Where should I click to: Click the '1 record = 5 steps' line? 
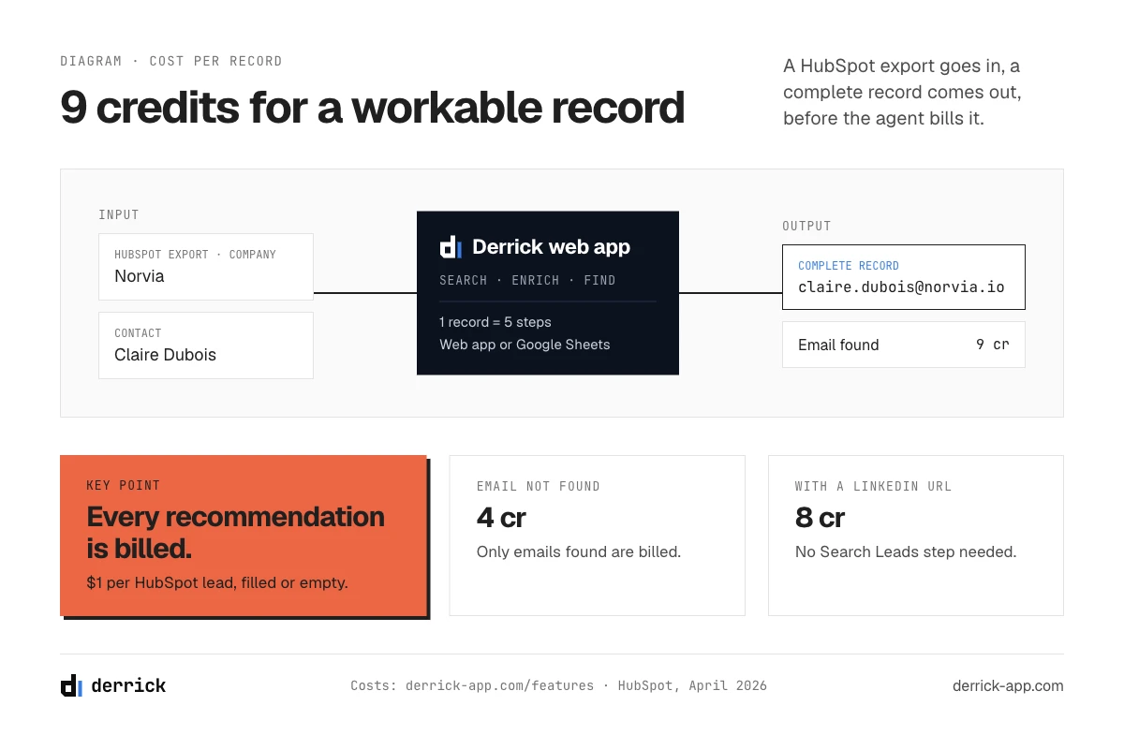pos(495,322)
